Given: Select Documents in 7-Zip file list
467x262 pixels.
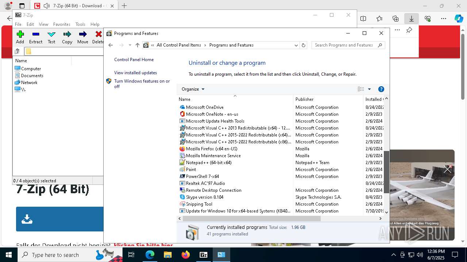Looking at the screenshot, I should pyautogui.click(x=32, y=75).
